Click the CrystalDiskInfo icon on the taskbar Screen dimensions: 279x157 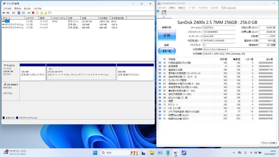tap(184, 153)
